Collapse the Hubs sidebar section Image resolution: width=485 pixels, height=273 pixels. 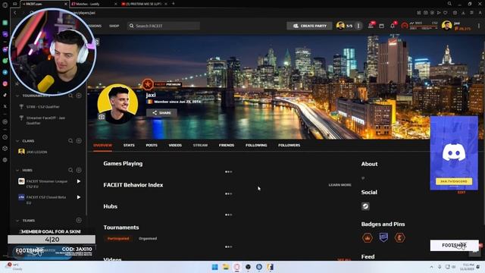tap(17, 170)
